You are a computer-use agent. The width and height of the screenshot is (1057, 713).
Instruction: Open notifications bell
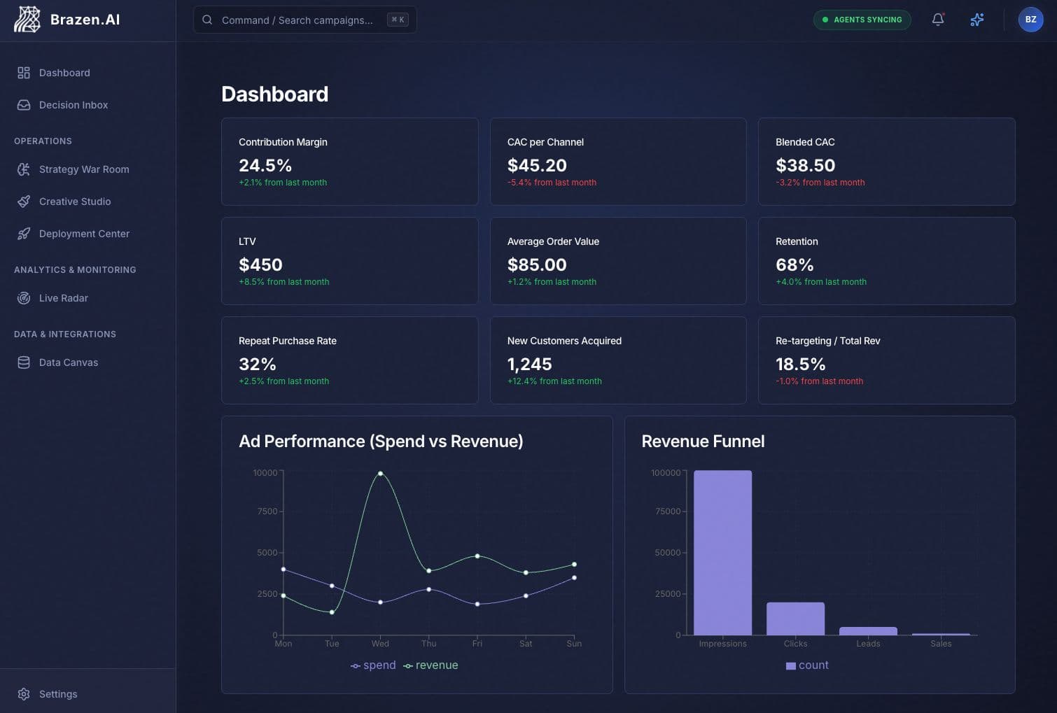coord(938,20)
